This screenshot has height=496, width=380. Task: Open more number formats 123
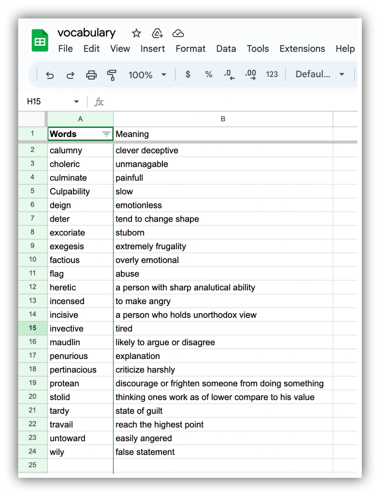click(272, 74)
